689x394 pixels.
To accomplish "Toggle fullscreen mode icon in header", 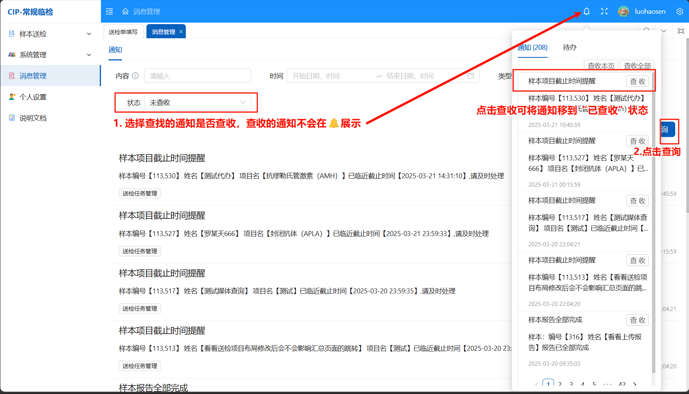I will (x=604, y=11).
